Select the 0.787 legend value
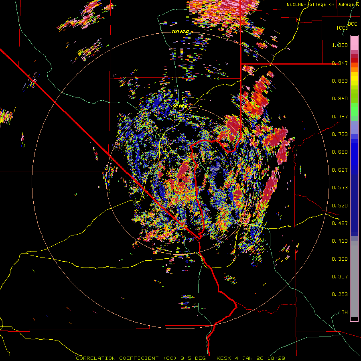 (x=340, y=116)
